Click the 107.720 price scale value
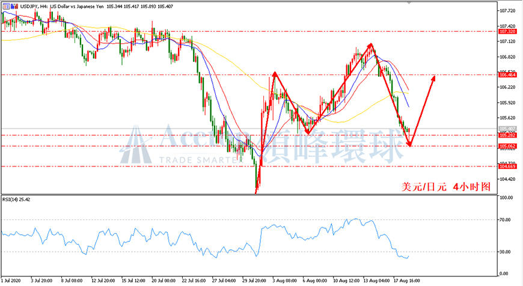Image resolution: width=523 pixels, height=286 pixels. pyautogui.click(x=507, y=11)
